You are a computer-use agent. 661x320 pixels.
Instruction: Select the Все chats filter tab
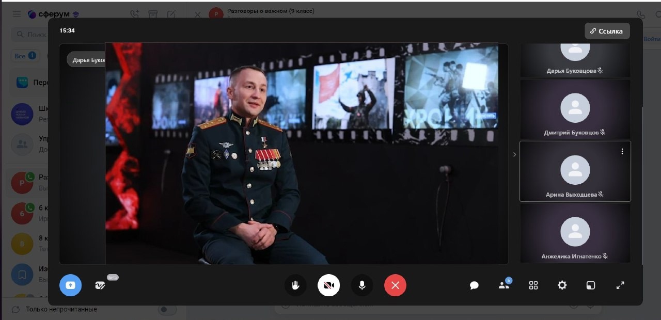point(25,56)
